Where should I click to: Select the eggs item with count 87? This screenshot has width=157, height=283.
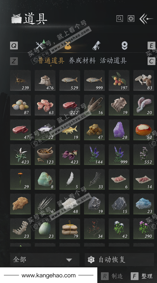pyautogui.click(x=20, y=105)
